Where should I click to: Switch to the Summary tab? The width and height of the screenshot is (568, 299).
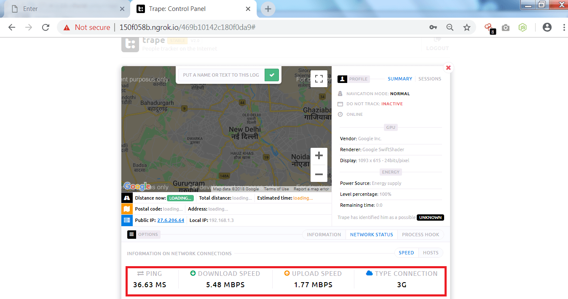(x=400, y=79)
